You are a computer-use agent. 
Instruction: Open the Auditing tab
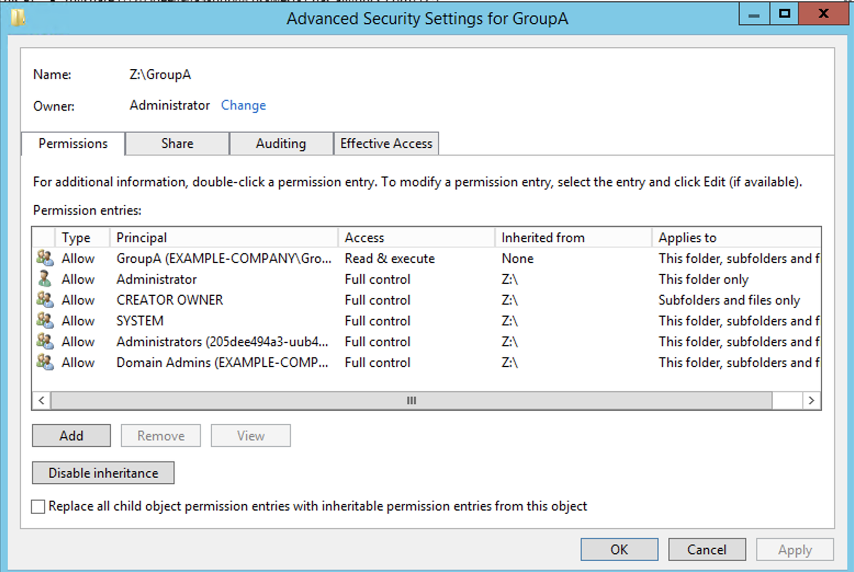281,144
